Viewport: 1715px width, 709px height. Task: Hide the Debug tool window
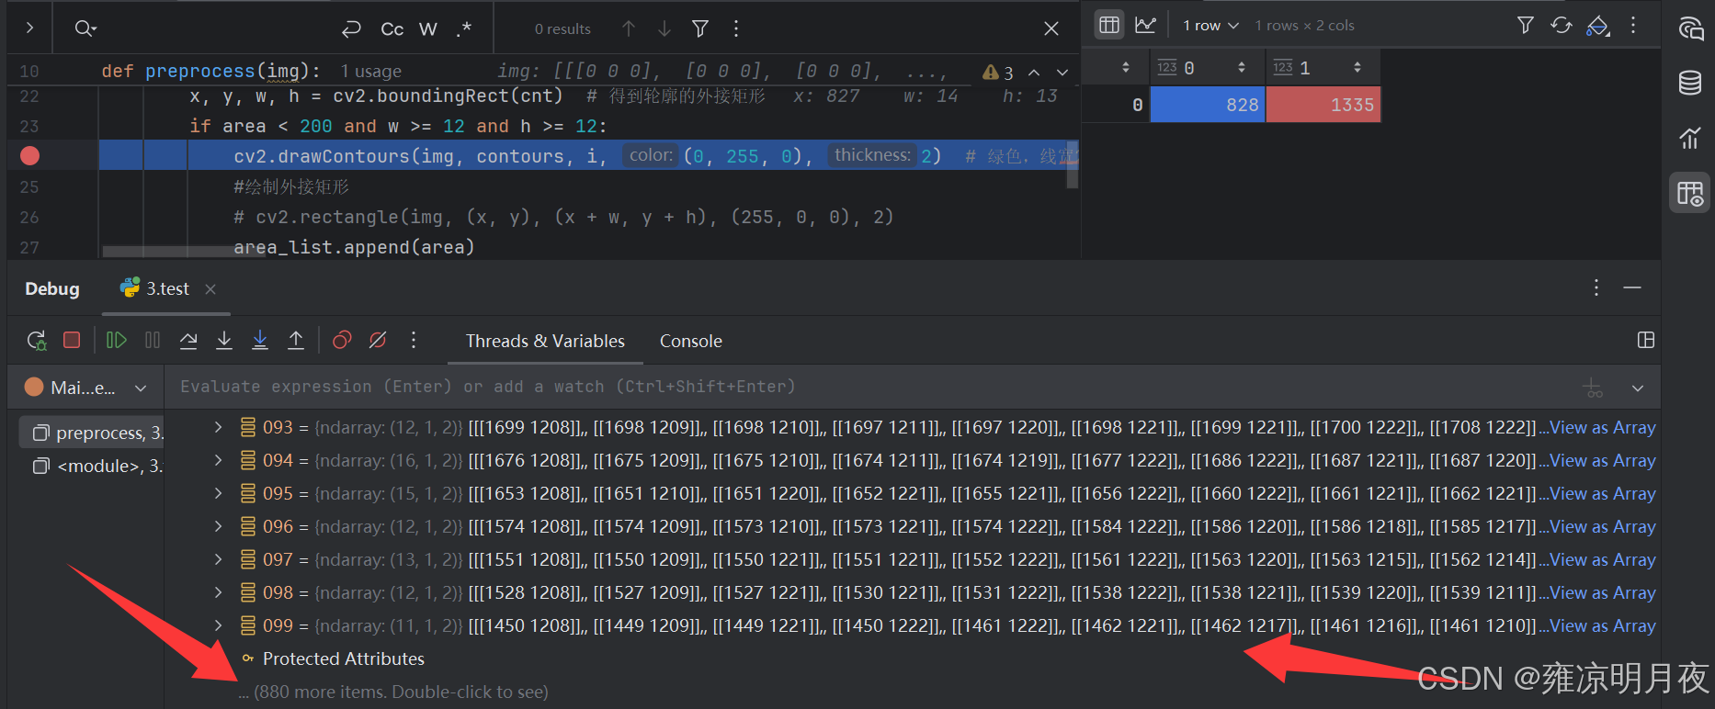pyautogui.click(x=1632, y=287)
